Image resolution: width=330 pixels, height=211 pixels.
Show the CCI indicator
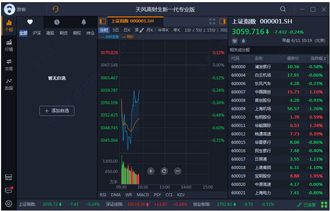[x=169, y=195]
